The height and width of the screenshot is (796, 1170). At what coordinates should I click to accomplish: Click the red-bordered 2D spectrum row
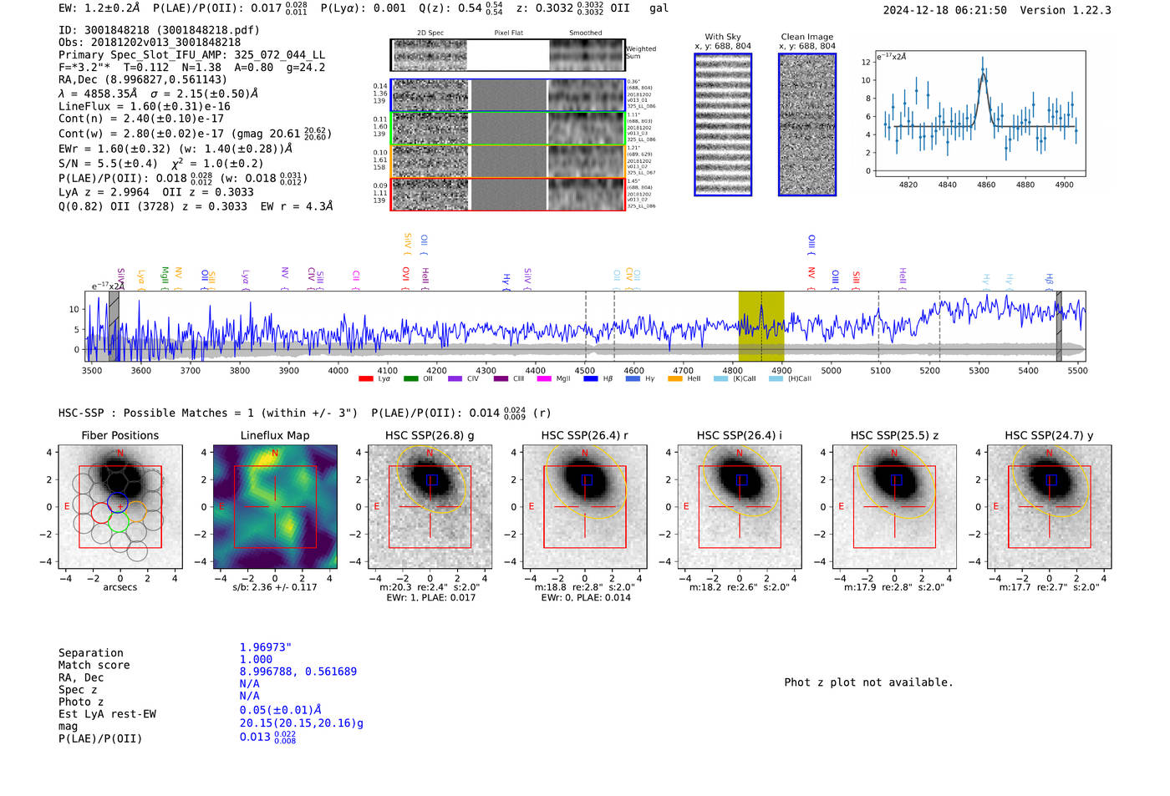tap(508, 194)
